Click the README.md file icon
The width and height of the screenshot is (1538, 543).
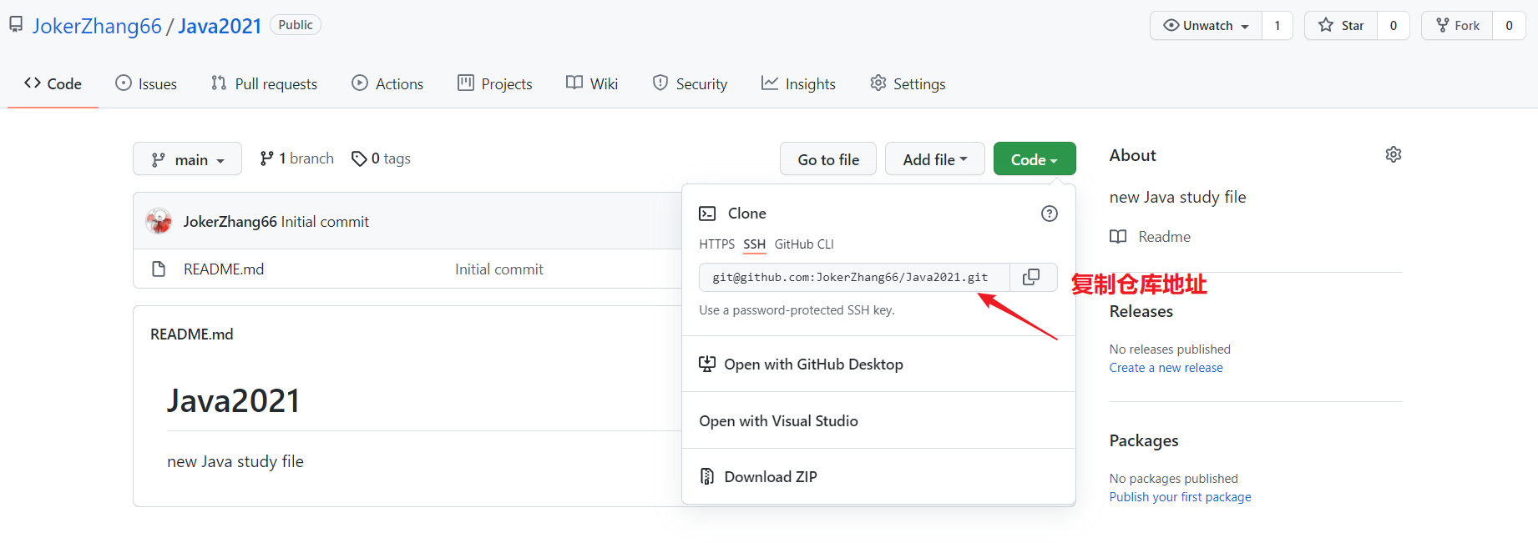159,269
